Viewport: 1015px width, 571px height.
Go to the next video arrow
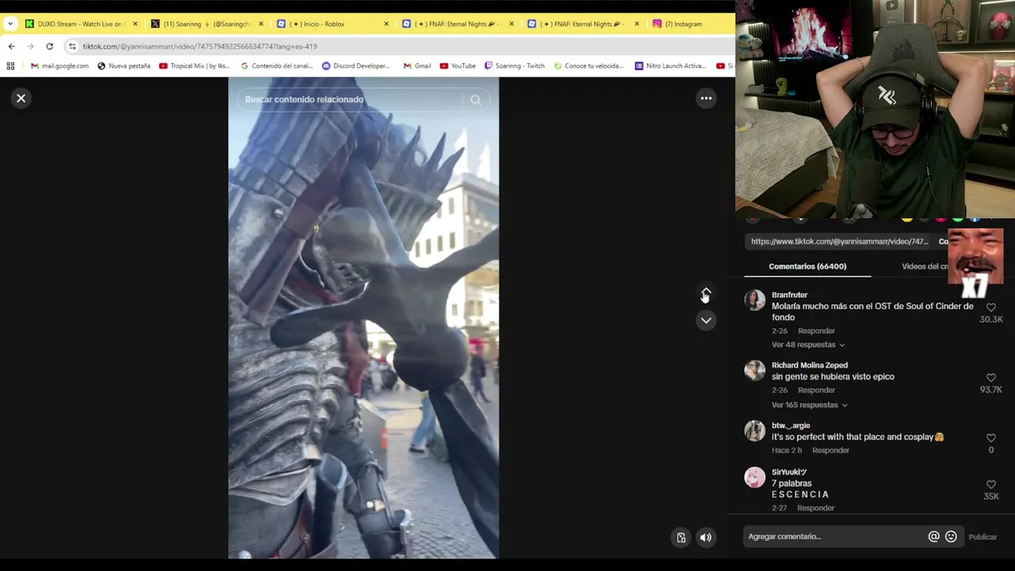coord(706,320)
